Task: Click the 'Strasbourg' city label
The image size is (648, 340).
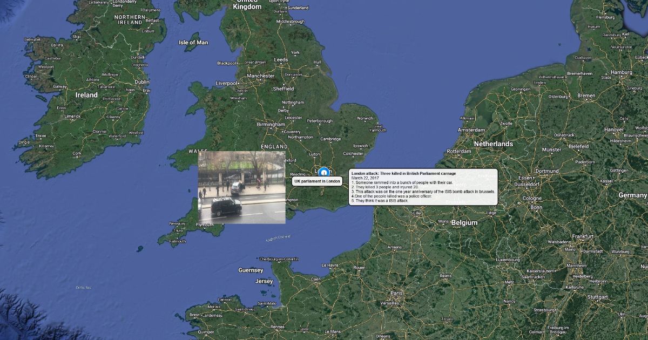Action: pos(544,310)
